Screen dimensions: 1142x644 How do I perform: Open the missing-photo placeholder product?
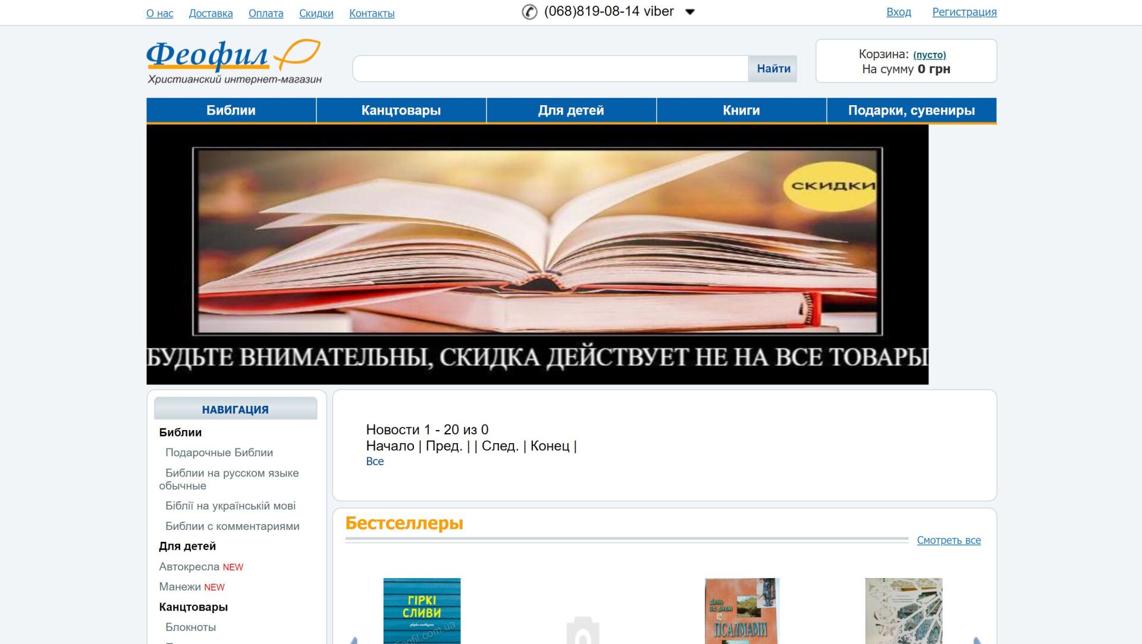pyautogui.click(x=582, y=630)
